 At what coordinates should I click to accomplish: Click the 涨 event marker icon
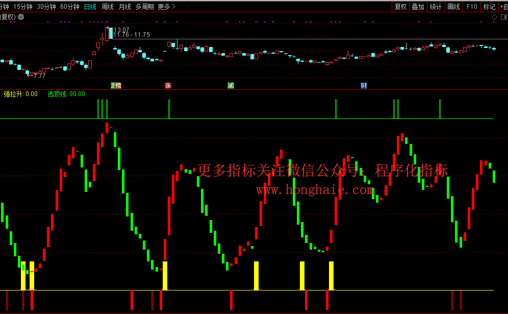click(168, 86)
